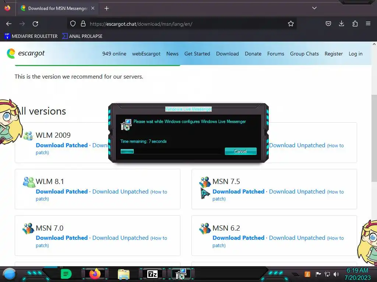Viewport: 377px width, 282px height.
Task: Open the extensions puzzle icon
Action: pos(355,24)
